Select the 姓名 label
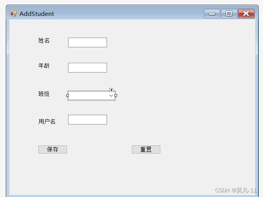 pos(44,40)
